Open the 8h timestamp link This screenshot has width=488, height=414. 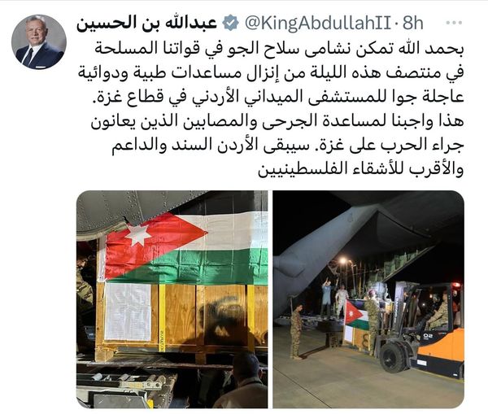(x=413, y=23)
